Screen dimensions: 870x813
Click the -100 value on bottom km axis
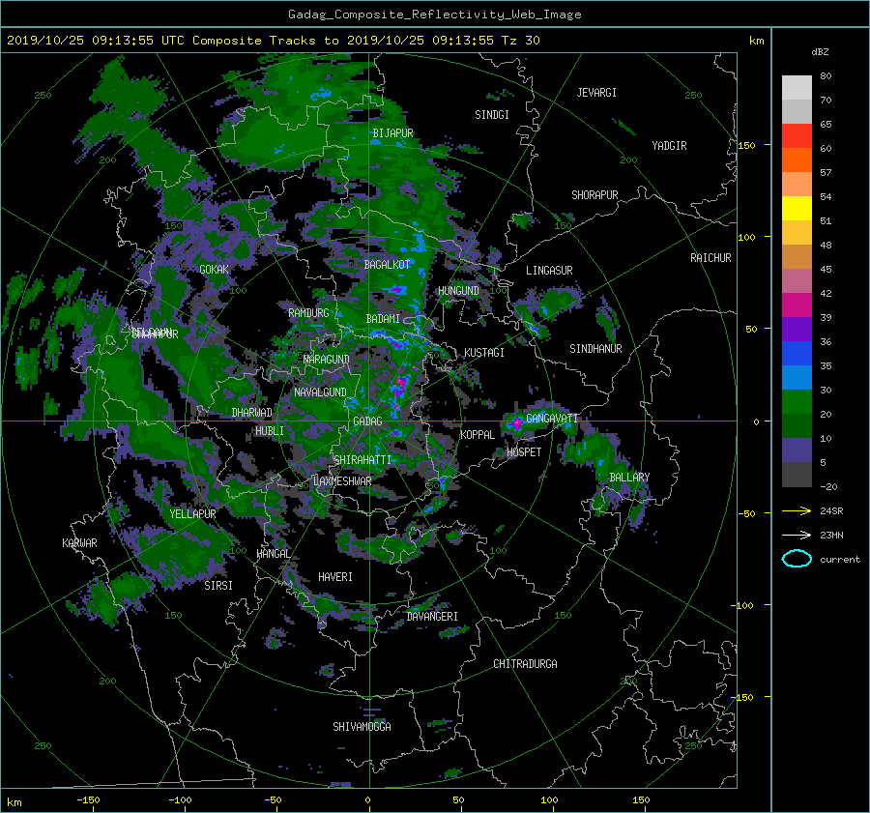click(180, 800)
